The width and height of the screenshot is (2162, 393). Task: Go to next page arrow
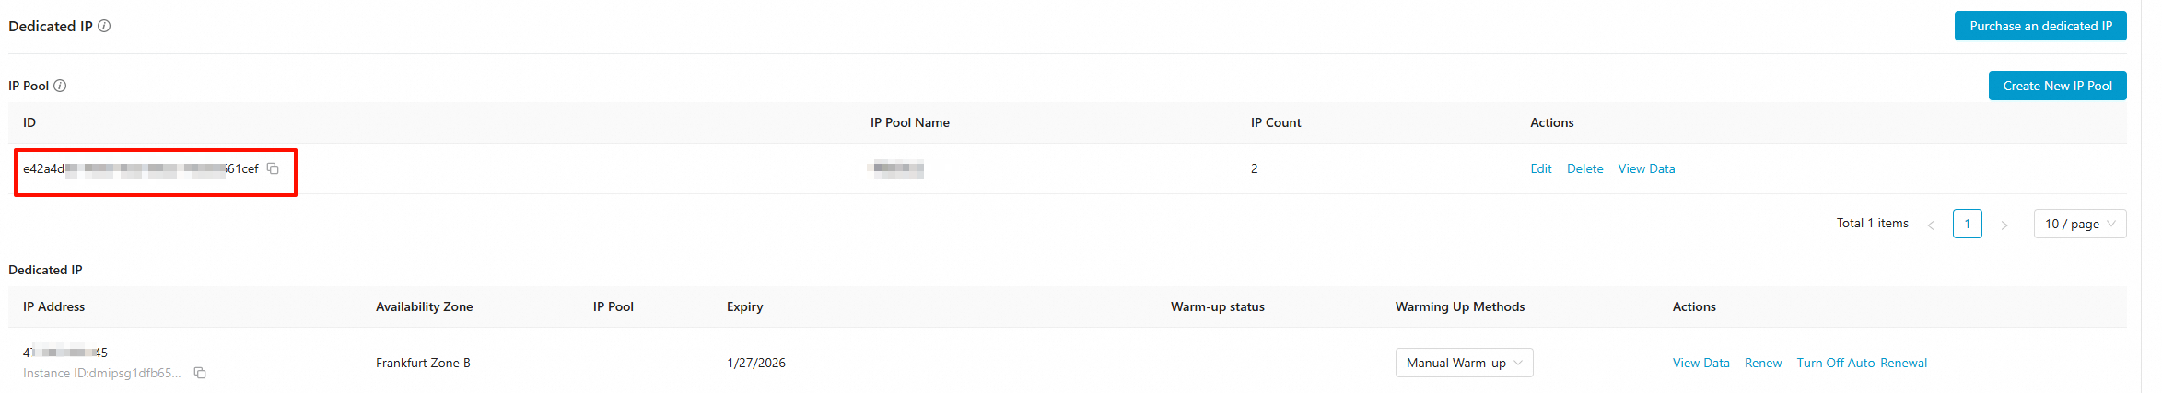[2004, 225]
